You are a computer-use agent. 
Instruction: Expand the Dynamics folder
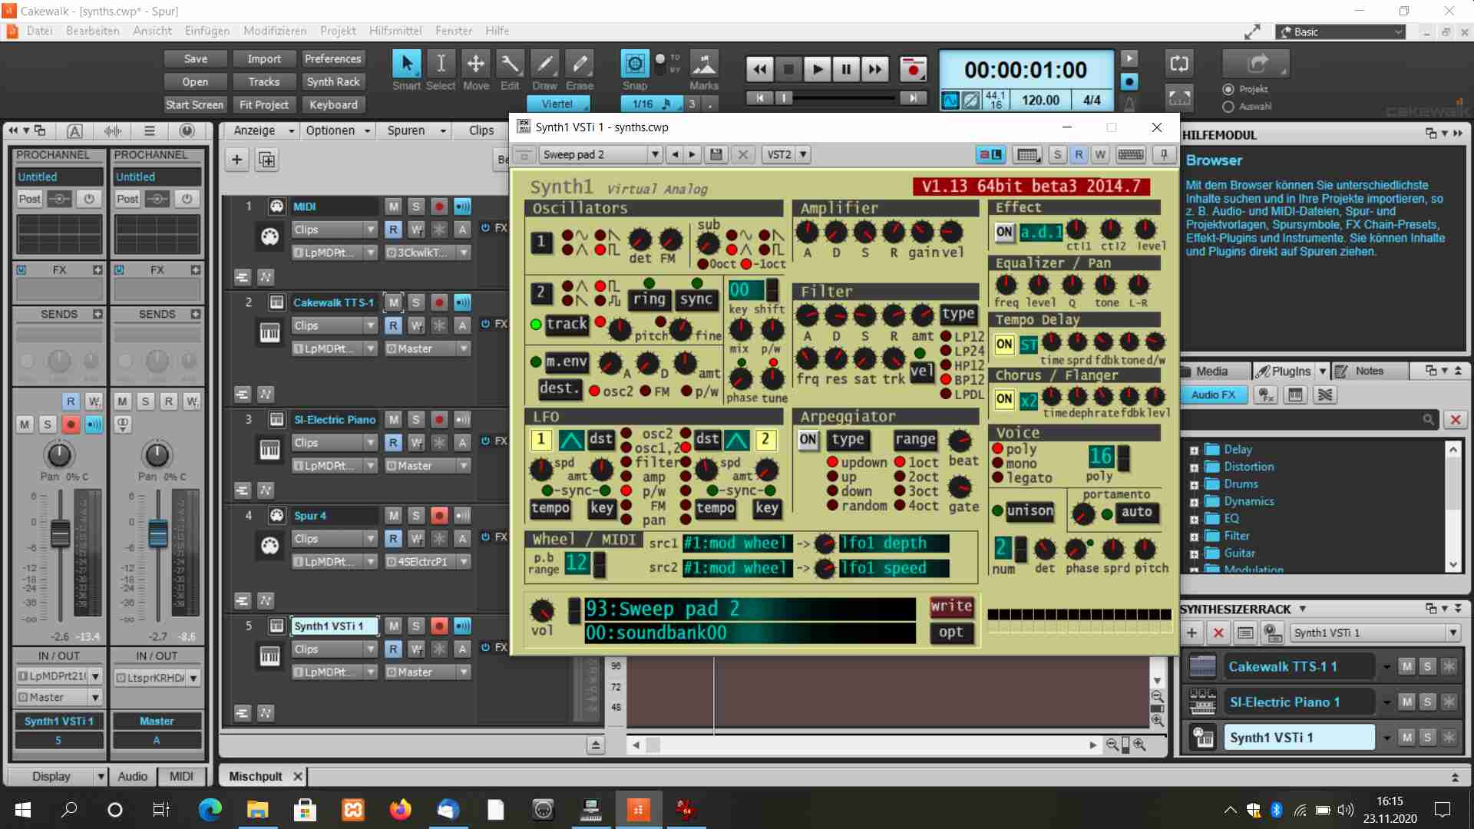1194,502
